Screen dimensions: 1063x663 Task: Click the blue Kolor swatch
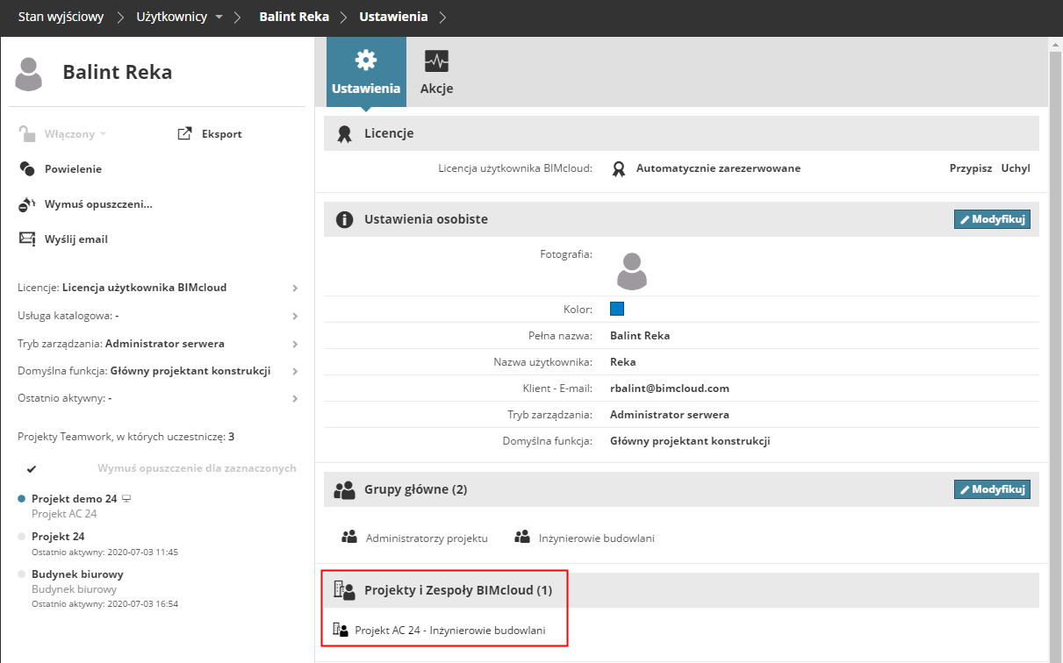tap(617, 309)
